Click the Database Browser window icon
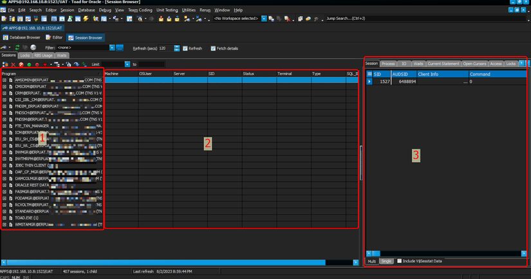 (5, 38)
